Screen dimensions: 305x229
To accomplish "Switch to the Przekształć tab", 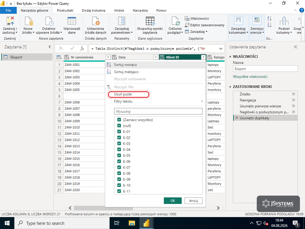I will (65, 10).
